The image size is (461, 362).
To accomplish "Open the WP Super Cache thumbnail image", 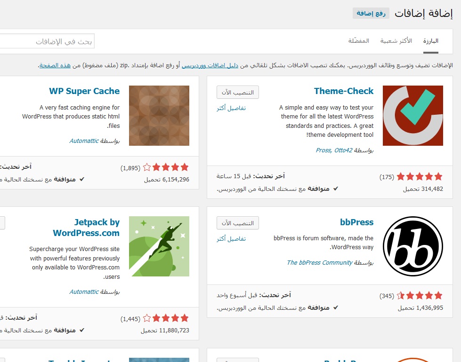I will coord(159,116).
